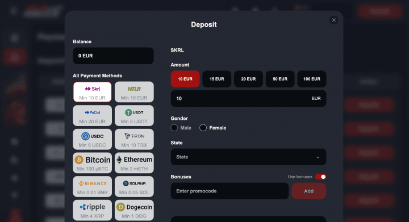Choose the 20 EUR amount preset

(x=248, y=79)
